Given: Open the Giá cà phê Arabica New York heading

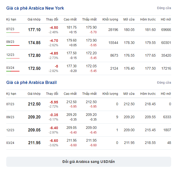Looking at the screenshot, I should (x=35, y=8).
